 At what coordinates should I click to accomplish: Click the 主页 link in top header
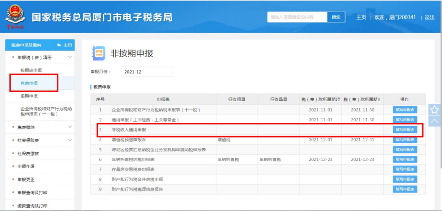pyautogui.click(x=361, y=18)
